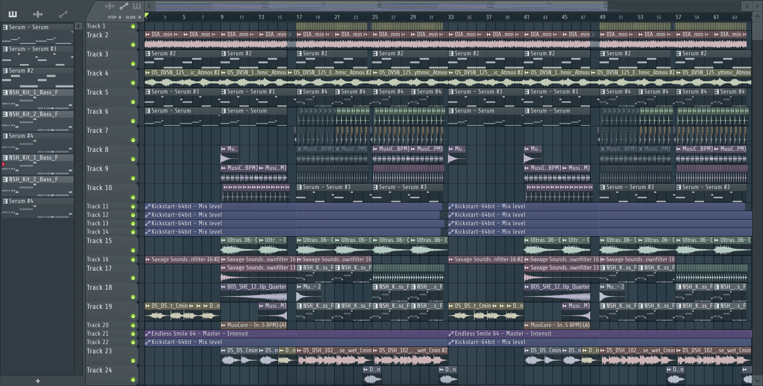Select pattern clip focus icon above track headers
Image resolution: width=763 pixels, height=386 pixels.
[137, 6]
